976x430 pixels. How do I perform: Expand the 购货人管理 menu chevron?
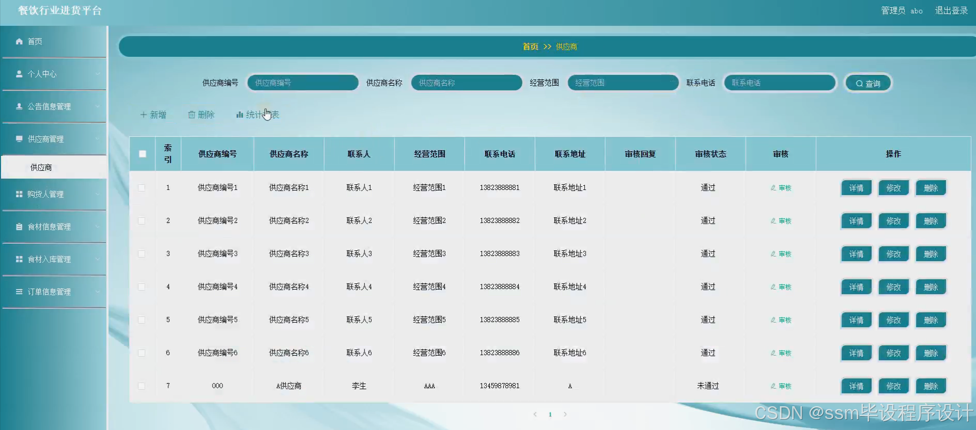98,194
